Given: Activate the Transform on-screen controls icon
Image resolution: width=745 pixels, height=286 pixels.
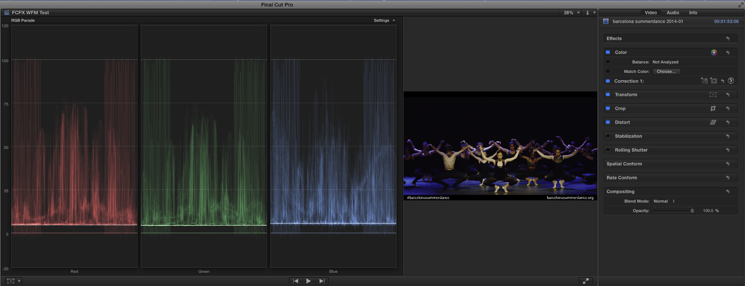Looking at the screenshot, I should 713,95.
